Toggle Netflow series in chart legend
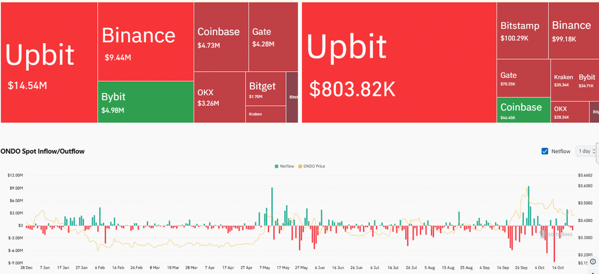Viewport: 599px width, 274px height. tap(284, 167)
